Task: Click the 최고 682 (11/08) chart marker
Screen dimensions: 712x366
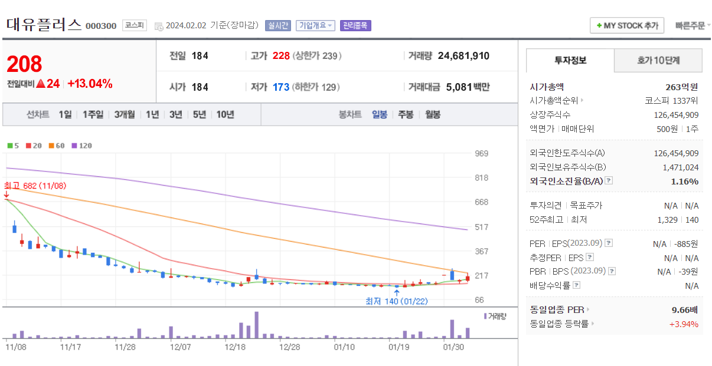Action: click(35, 186)
